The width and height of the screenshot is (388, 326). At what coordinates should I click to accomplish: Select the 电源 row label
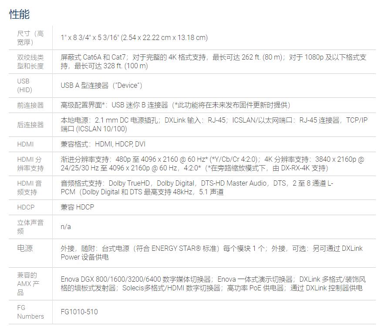25,248
